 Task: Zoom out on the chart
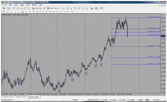[79, 8]
